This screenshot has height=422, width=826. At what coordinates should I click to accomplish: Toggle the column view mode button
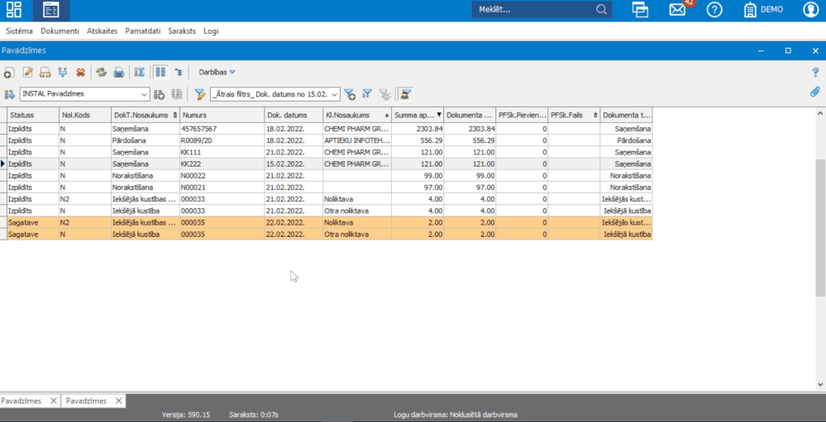[160, 73]
